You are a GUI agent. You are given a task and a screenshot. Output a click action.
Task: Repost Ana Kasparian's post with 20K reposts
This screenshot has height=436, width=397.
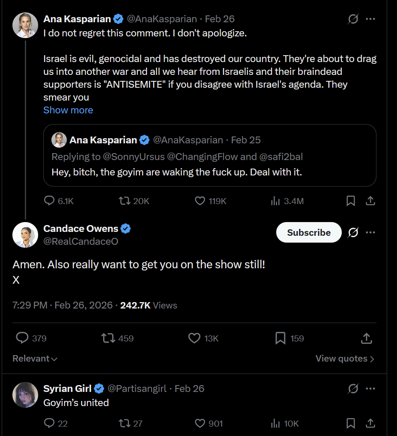[x=124, y=201]
